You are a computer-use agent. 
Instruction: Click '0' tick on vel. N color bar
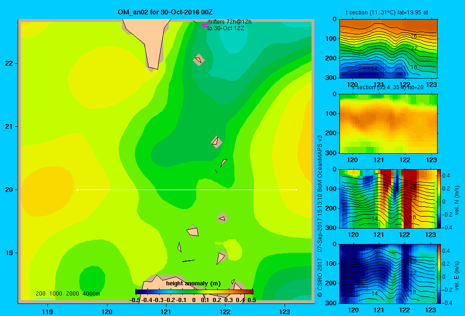click(x=444, y=201)
